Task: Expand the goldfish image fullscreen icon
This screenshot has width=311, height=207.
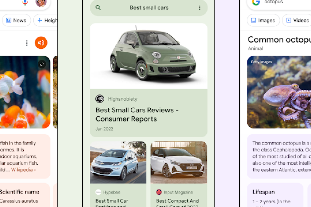Action: (x=42, y=64)
